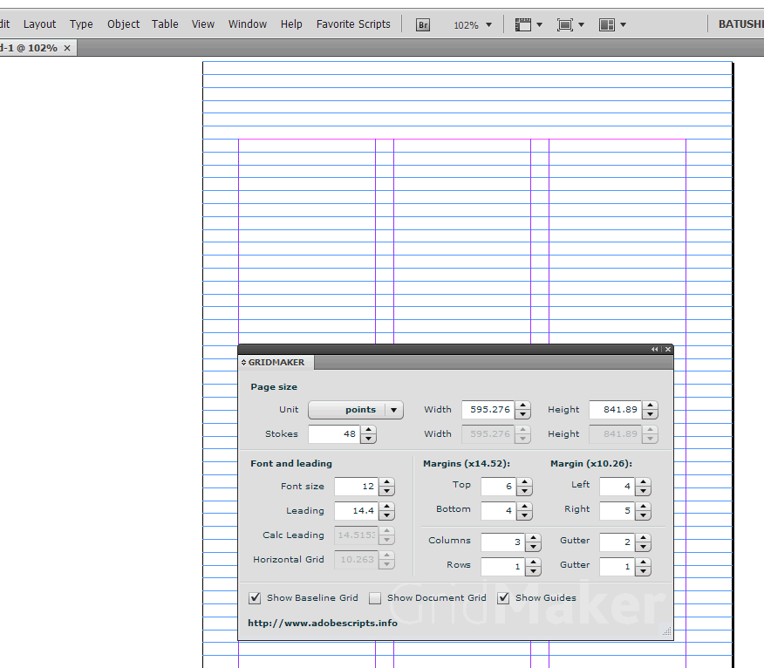Image resolution: width=764 pixels, height=668 pixels.
Task: Open the View menu
Action: point(202,24)
